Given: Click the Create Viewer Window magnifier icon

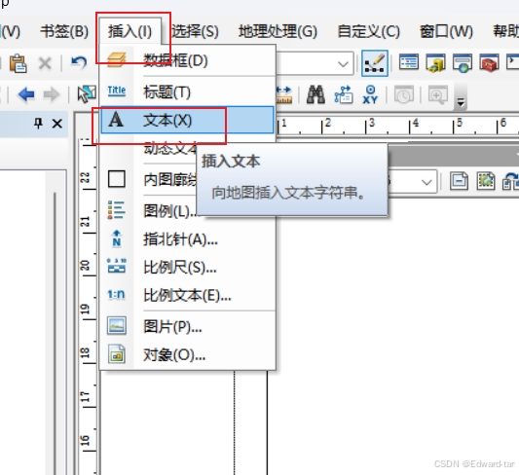Looking at the screenshot, I should click(x=437, y=95).
